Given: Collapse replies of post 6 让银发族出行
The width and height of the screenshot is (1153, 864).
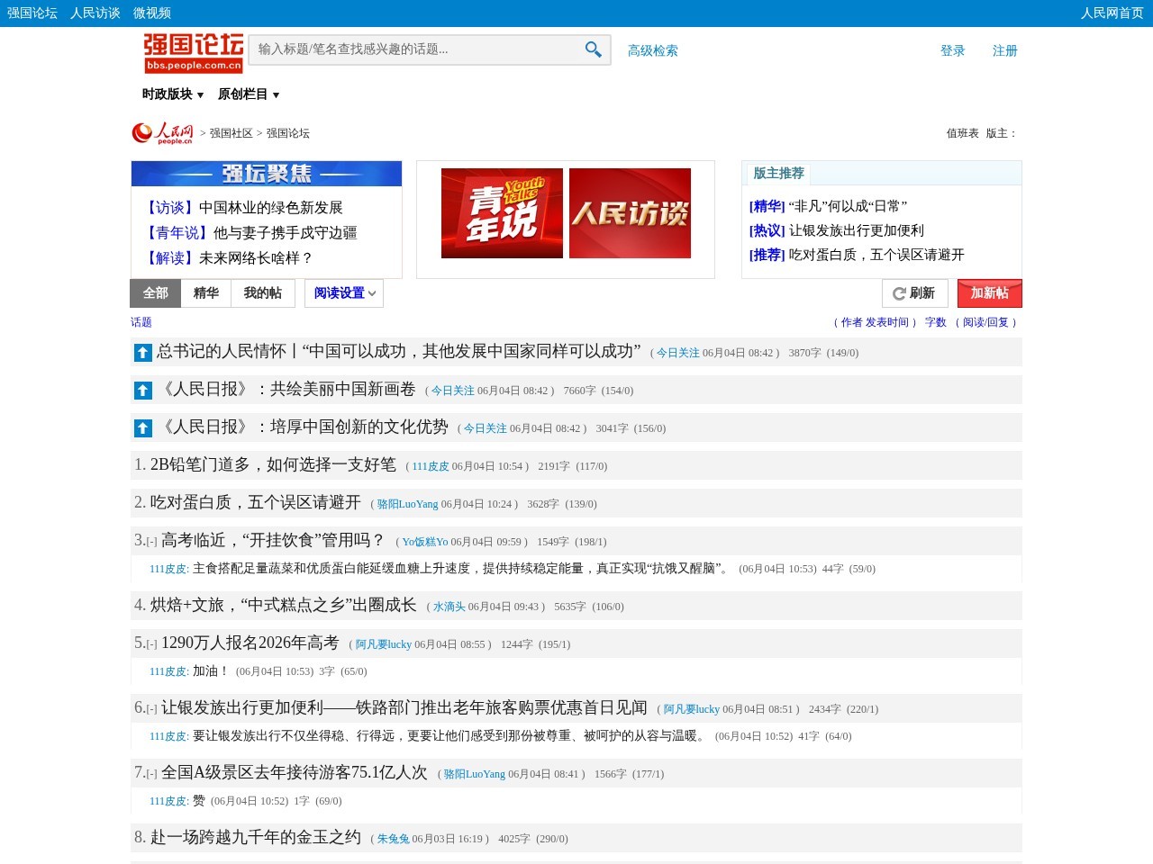Looking at the screenshot, I should tap(151, 709).
